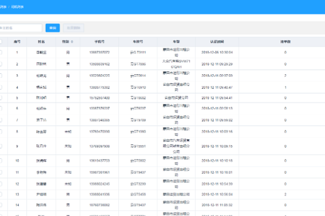325x216 pixels.
Task: Select the checkbox for row 5
Action: tap(1, 98)
